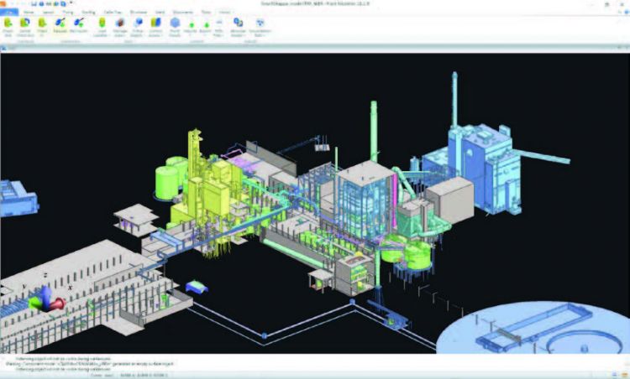Viewport: 630px width, 379px height.
Task: Open the Ducting ribbon tab
Action: coord(88,12)
